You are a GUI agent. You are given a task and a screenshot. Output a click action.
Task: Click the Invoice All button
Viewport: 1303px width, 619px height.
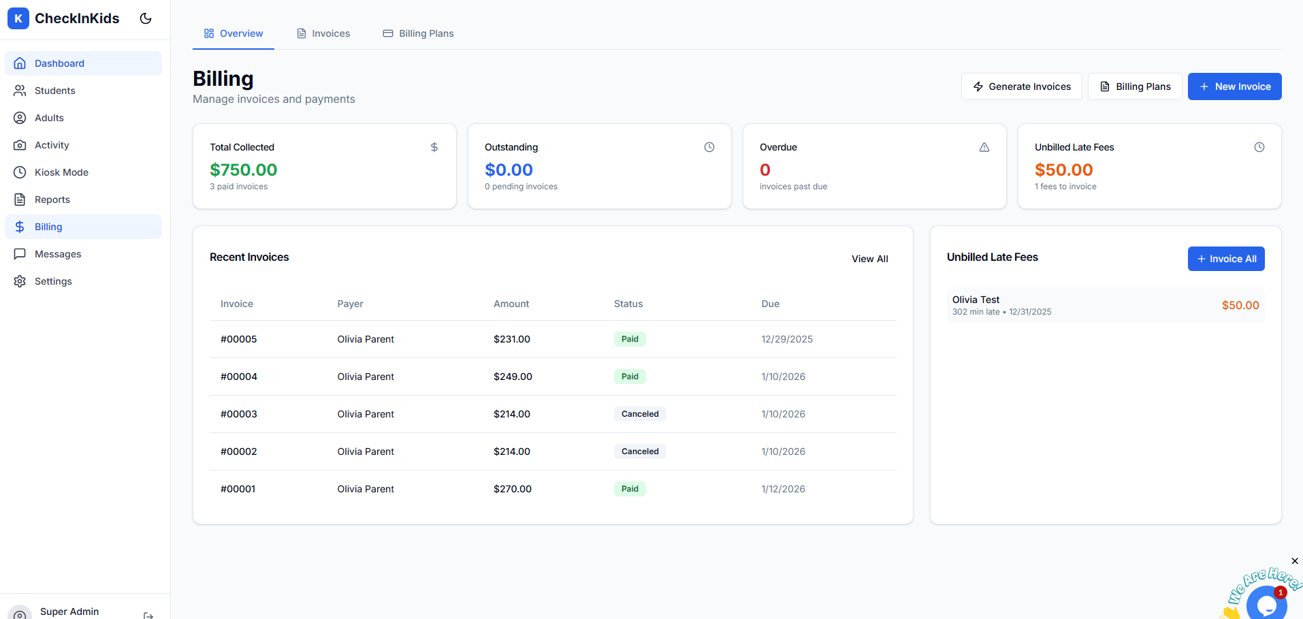tap(1226, 259)
